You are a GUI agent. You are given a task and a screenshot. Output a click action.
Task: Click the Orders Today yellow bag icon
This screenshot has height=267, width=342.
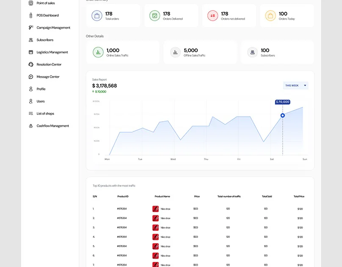[270, 16]
